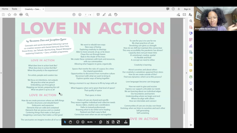Go to the previous page arrow

point(74,15)
